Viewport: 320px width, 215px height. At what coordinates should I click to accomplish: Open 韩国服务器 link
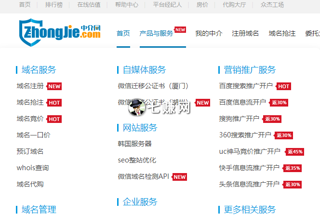(x=134, y=144)
